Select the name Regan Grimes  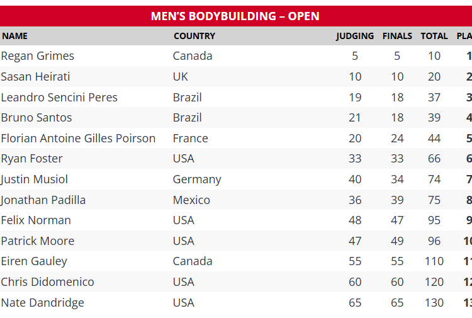(x=38, y=56)
